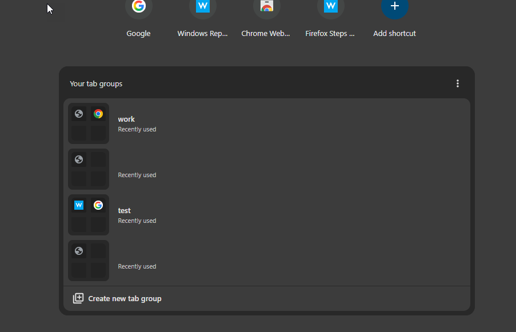Open the Chrome Web... shortcut icon
The image size is (516, 332).
pyautogui.click(x=266, y=7)
